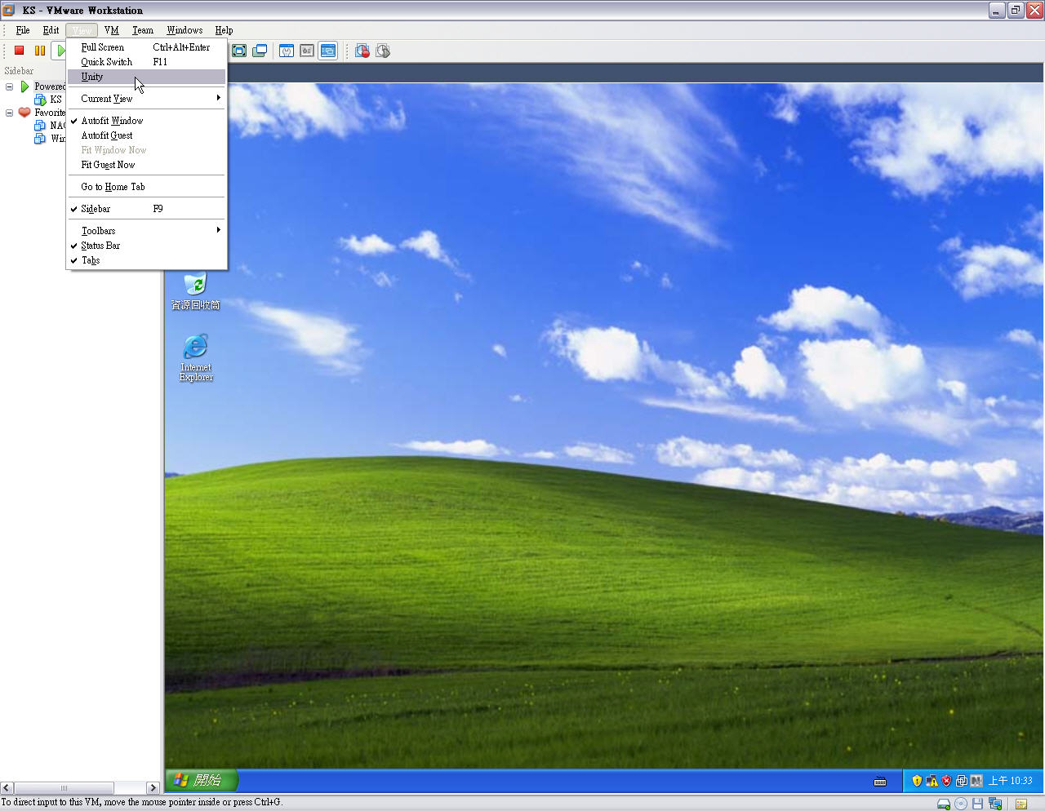The image size is (1045, 811).
Task: Select Unity in the View menu
Action: tap(145, 77)
